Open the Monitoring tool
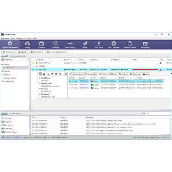The width and height of the screenshot is (172, 172). (x=145, y=45)
